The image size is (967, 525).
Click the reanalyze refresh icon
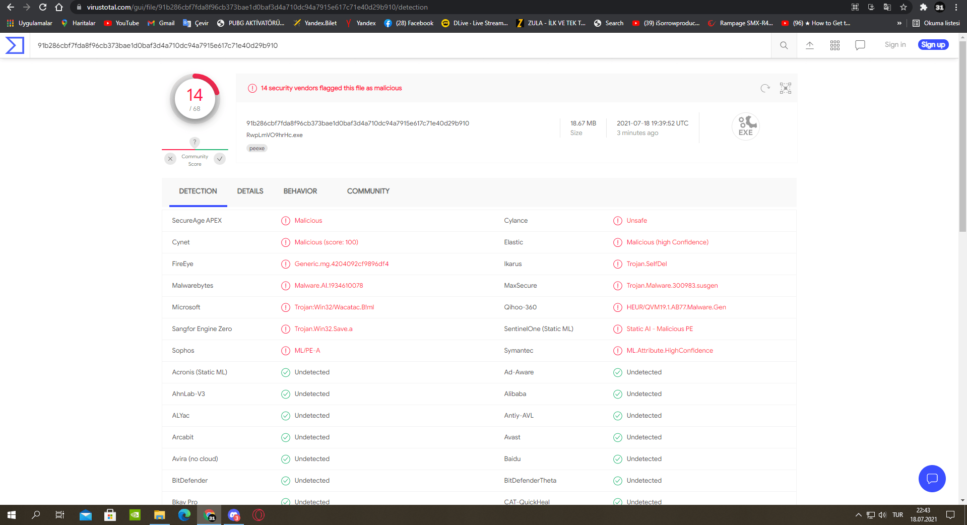tap(765, 88)
